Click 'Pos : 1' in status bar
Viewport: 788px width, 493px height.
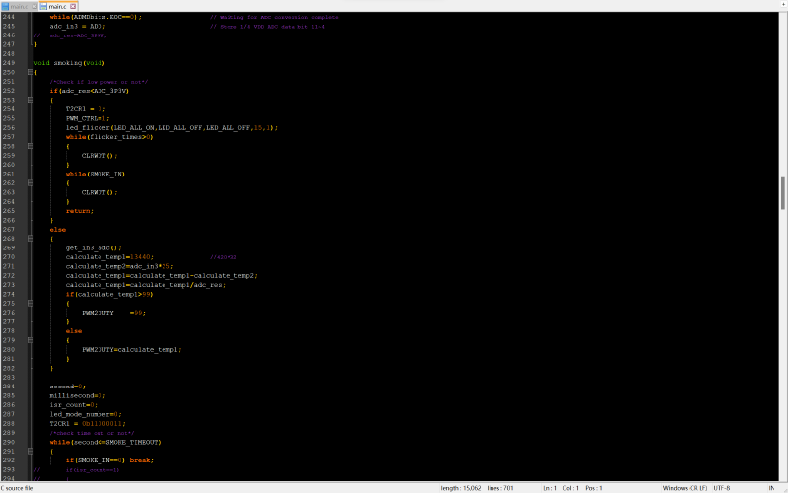pos(594,488)
